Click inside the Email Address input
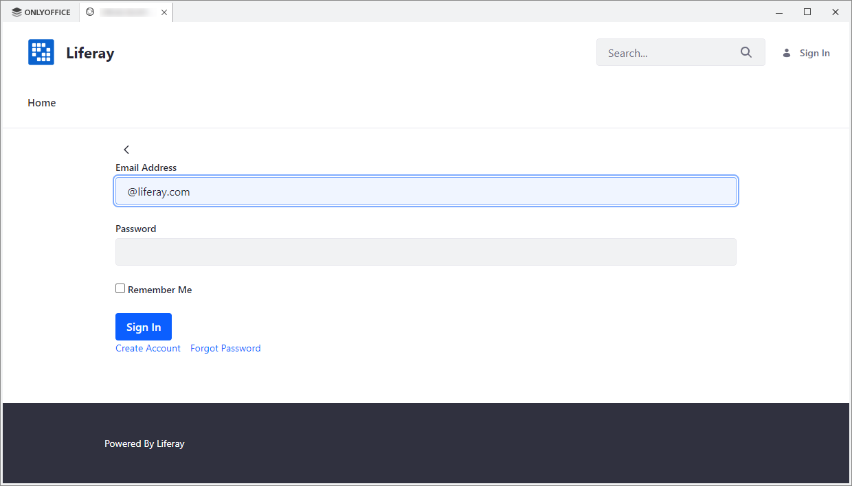Screen dimensions: 852x486 coord(426,191)
